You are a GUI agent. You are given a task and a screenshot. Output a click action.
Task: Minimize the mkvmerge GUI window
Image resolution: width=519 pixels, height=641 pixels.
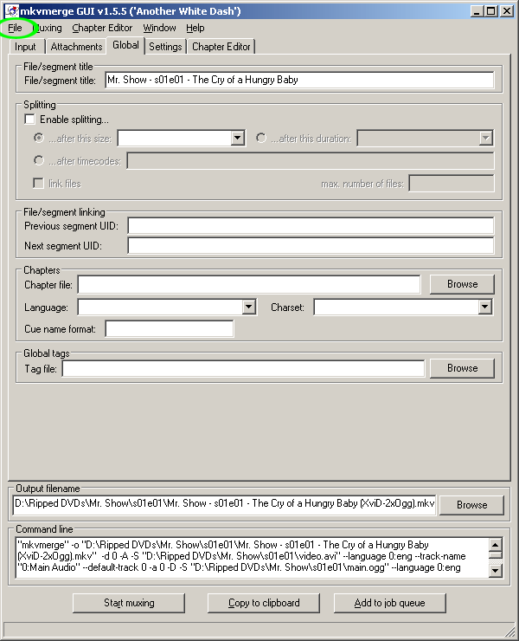[x=477, y=11]
